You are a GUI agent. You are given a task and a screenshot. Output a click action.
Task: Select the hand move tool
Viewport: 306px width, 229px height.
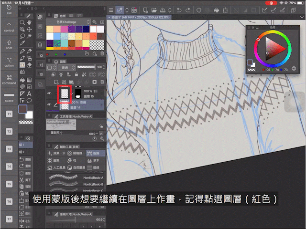click(x=29, y=22)
